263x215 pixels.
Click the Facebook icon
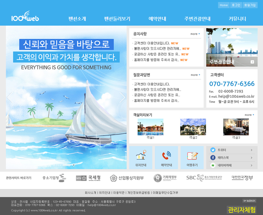213,158
